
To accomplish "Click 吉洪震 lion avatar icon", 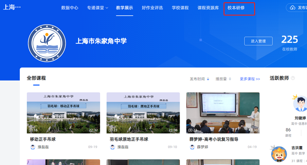I will coord(279,154).
